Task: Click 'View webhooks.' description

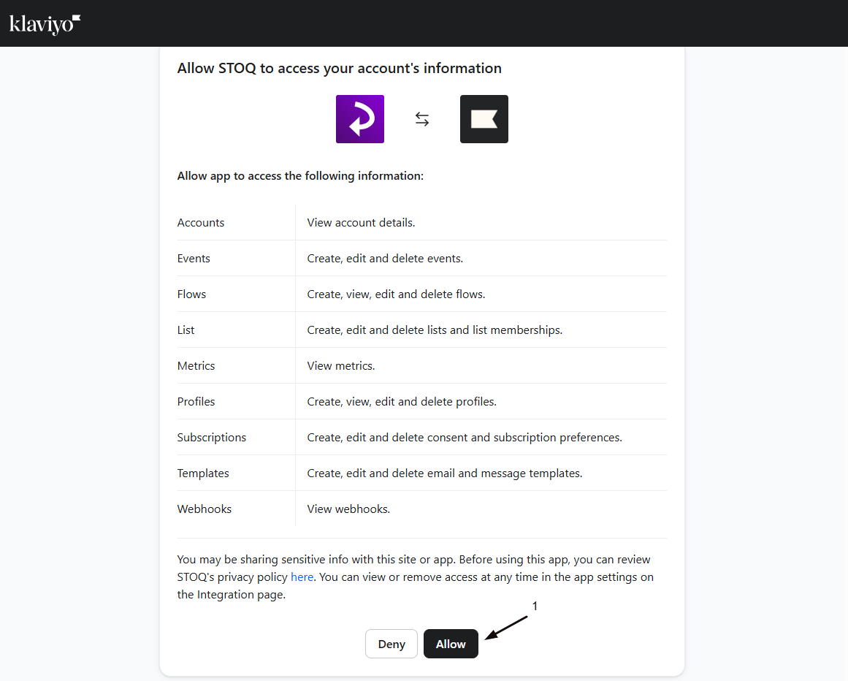Action: 348,509
